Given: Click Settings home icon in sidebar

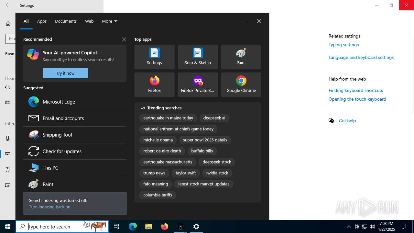Looking at the screenshot, I should point(8,23).
